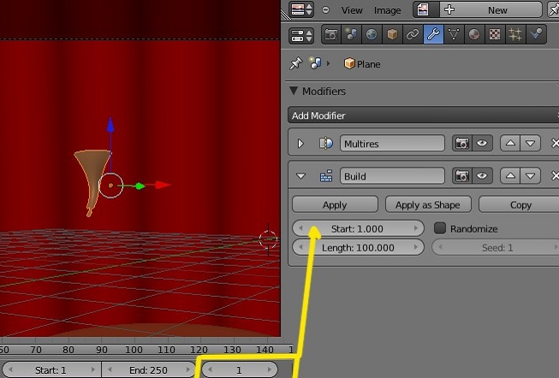Screen dimensions: 559x378
Task: Open the Modifiers wrench tab
Action: [433, 34]
